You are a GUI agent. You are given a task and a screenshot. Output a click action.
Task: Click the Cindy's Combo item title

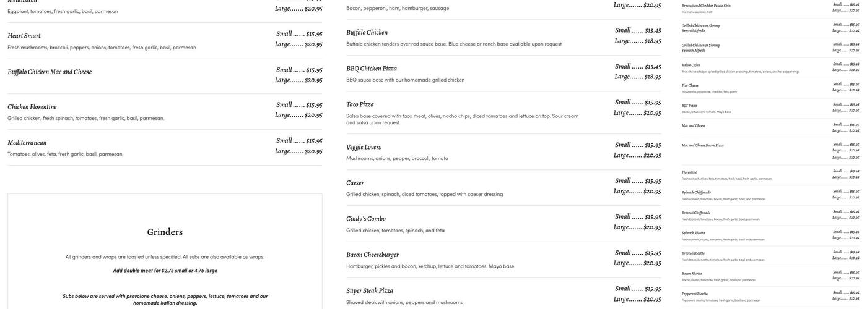coord(366,219)
